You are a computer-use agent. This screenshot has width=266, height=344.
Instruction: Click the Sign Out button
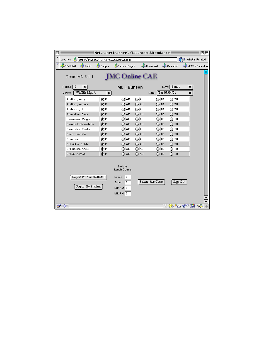[179, 182]
